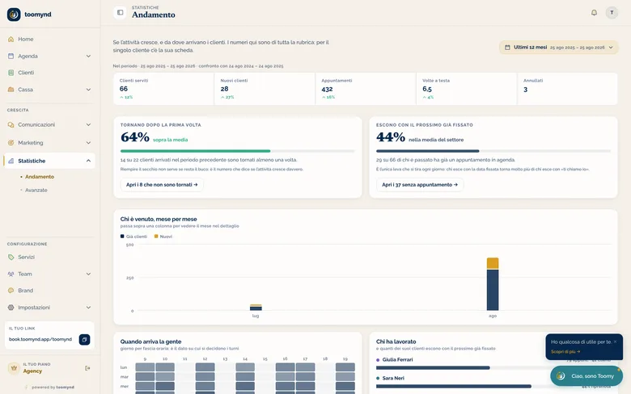Screen dimensions: 631x394
Task: Select the lug column in the chart
Action: pos(256,308)
